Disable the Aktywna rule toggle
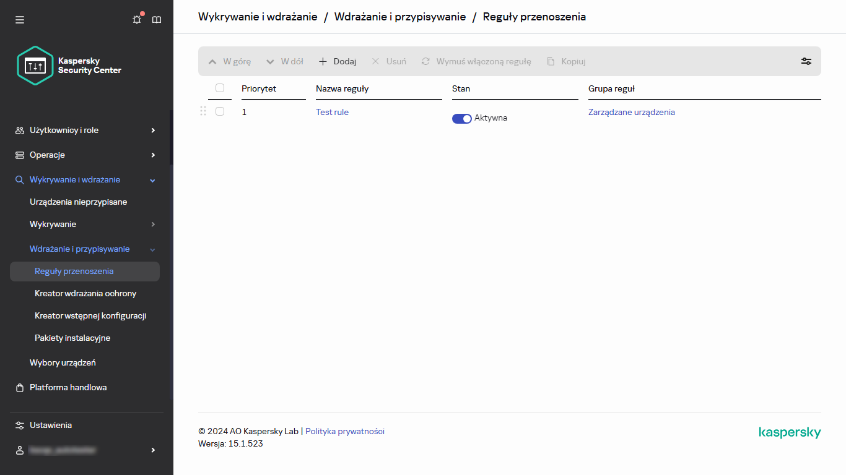 [x=461, y=118]
